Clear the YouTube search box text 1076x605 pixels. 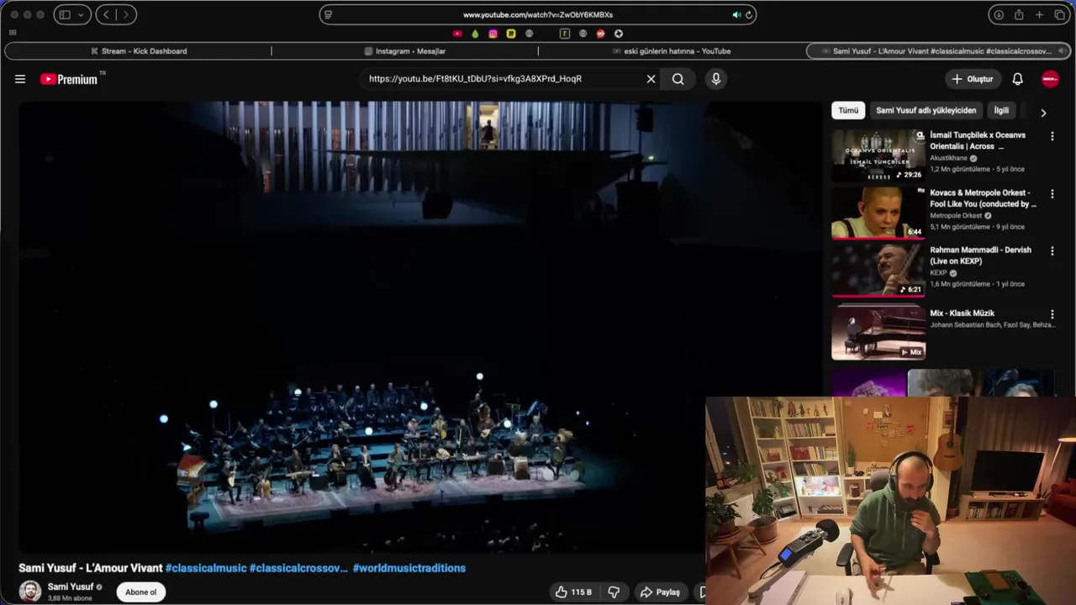651,79
